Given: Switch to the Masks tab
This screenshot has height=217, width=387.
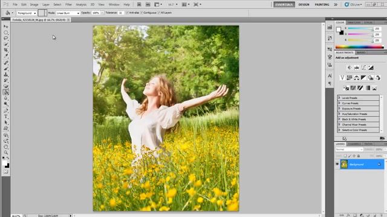Looking at the screenshot, I should 361,52.
